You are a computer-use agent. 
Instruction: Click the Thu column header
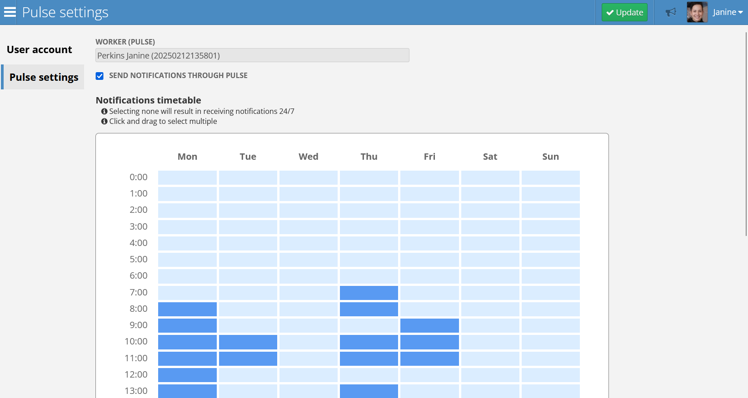(369, 157)
